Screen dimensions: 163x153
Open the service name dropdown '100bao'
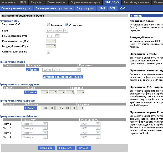(x=62, y=70)
